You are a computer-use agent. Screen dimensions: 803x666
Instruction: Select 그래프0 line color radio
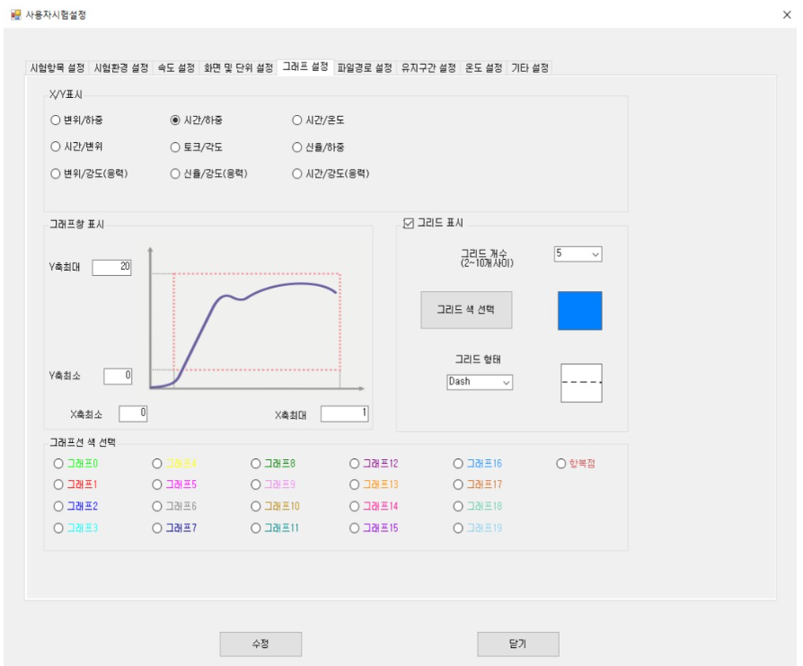click(x=75, y=464)
